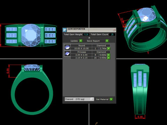Select the round diamond gem thumbnail
The image size is (167, 125).
coord(67,47)
